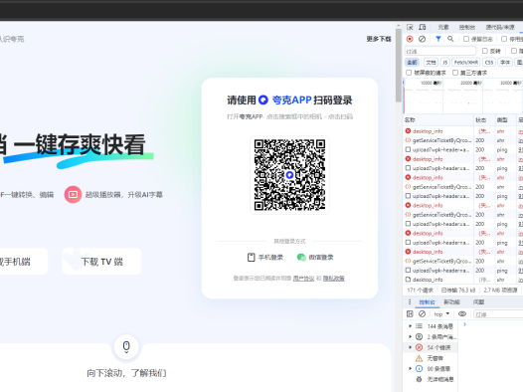Toggle the device toolbar icon
The image size is (523, 392).
[x=423, y=27]
